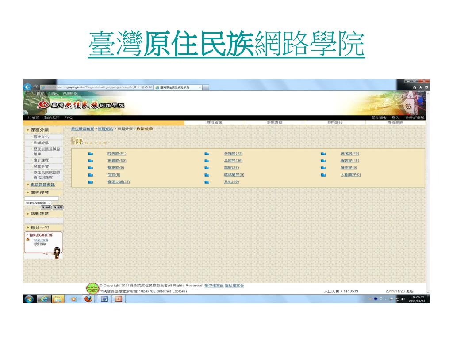The width and height of the screenshot is (453, 339).
Task: Click the 隱私權宣告 footer link
Action: click(x=234, y=286)
